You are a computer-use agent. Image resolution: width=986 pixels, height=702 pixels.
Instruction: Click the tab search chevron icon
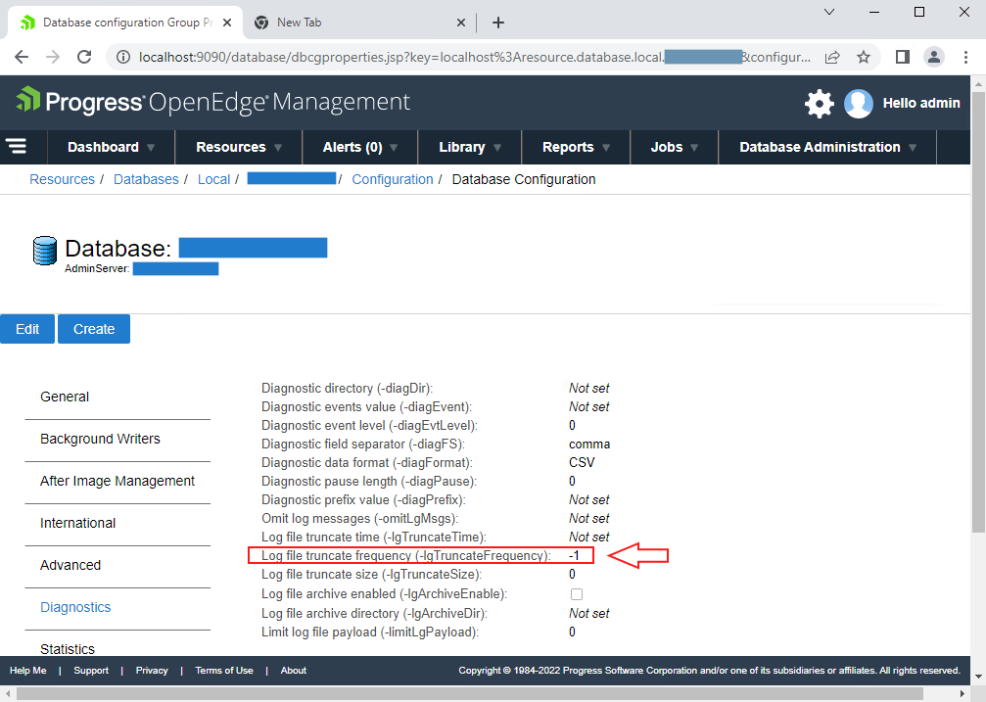click(828, 12)
